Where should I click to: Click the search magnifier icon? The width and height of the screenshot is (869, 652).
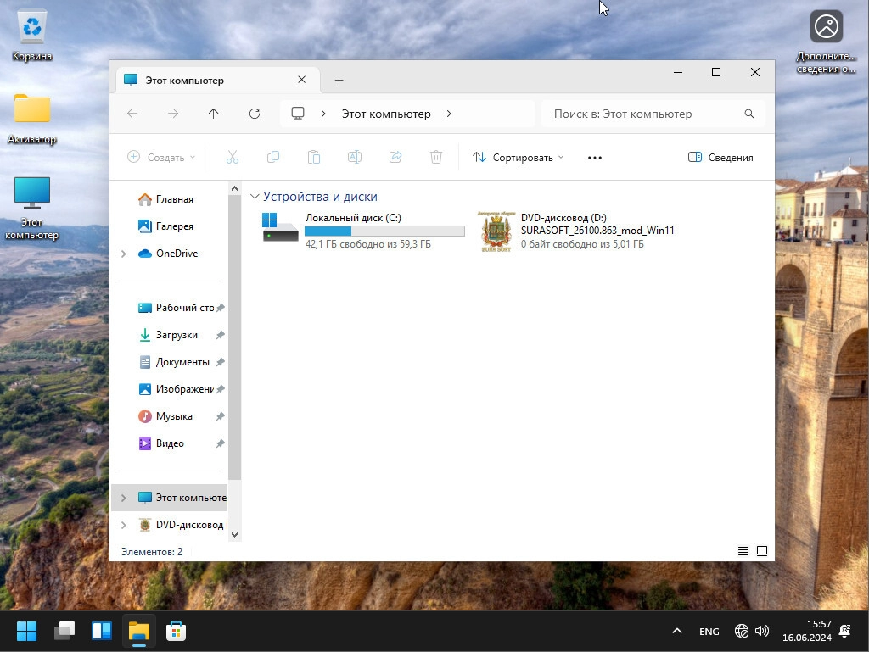(x=748, y=114)
